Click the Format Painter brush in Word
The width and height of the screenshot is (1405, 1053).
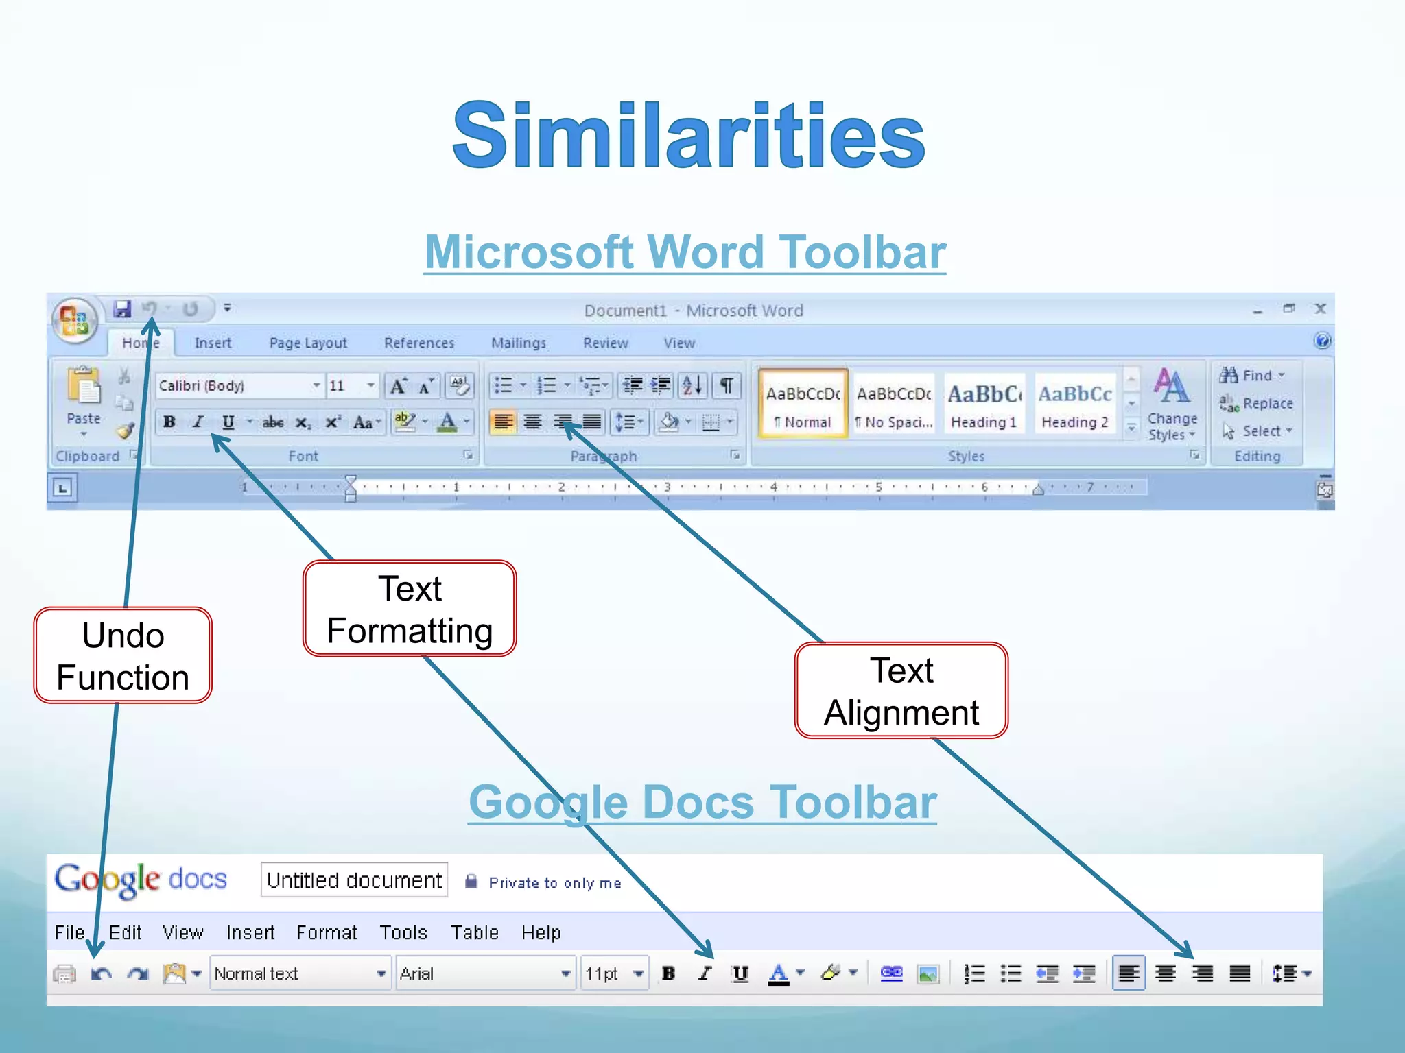124,431
